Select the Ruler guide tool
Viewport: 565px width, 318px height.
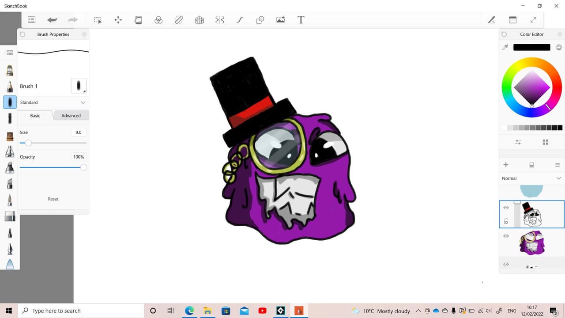[x=179, y=20]
